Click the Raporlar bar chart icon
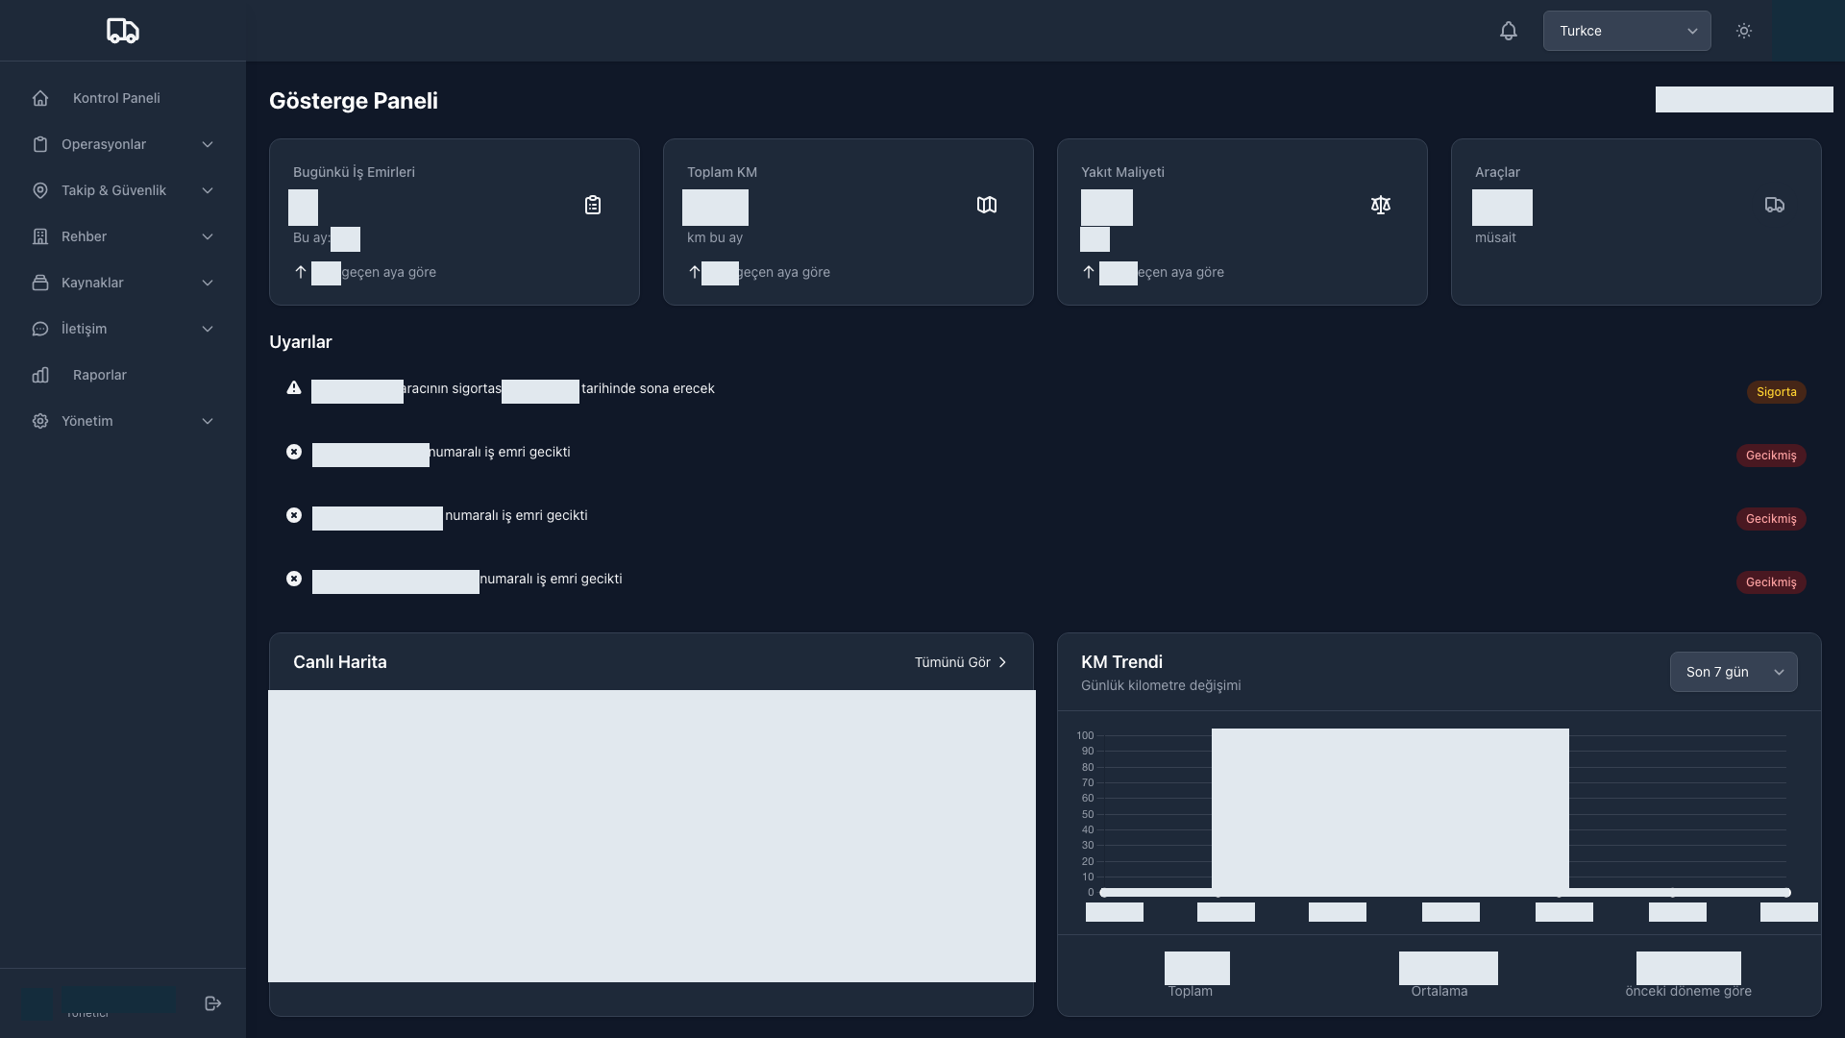The image size is (1845, 1038). click(x=40, y=375)
